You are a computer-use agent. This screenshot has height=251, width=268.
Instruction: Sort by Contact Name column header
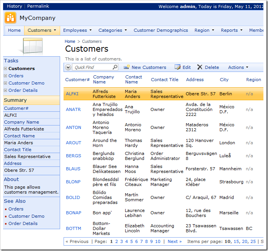(134, 80)
